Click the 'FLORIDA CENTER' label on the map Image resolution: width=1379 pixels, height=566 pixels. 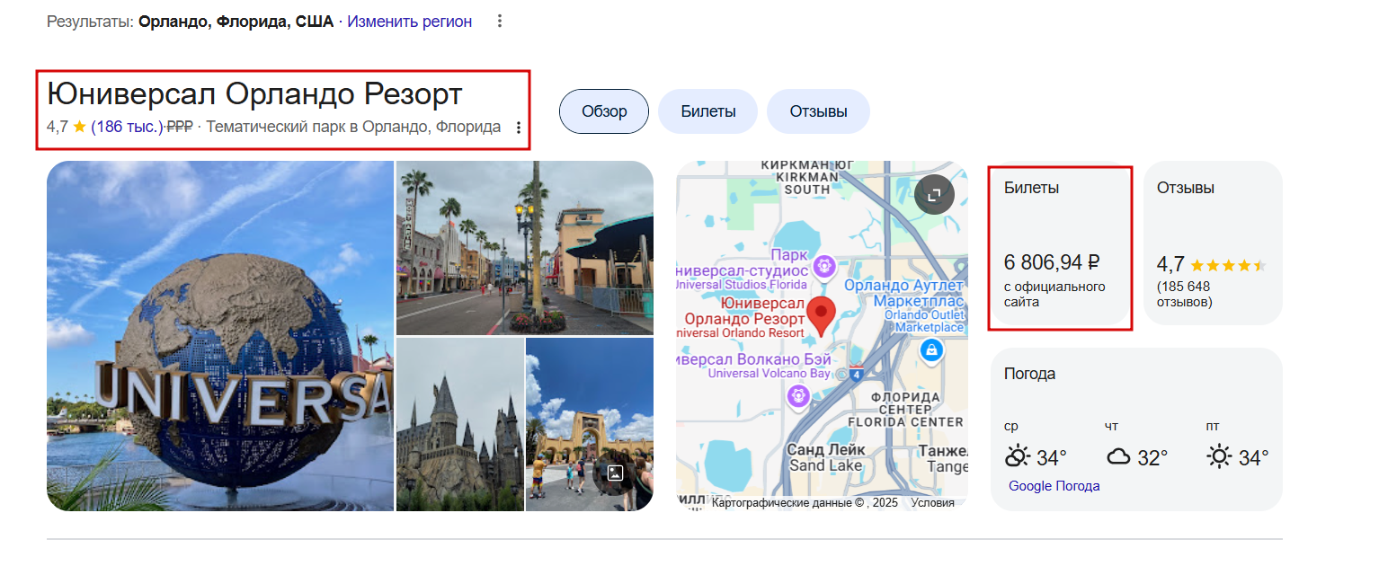(x=904, y=421)
